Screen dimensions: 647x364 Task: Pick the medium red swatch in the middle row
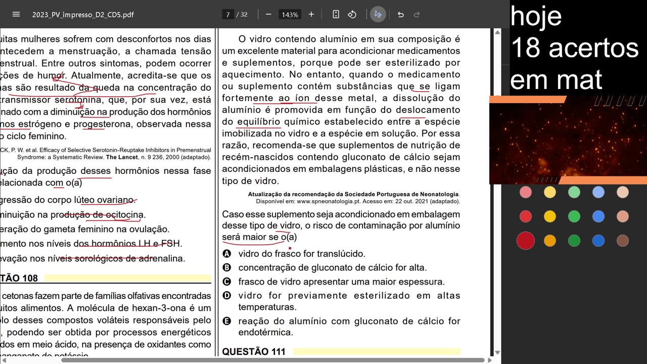click(x=526, y=216)
